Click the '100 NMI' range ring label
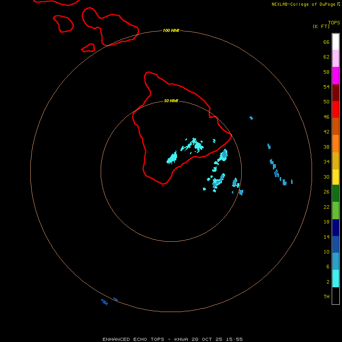Viewport: 342px width, 342px height. pos(171,30)
